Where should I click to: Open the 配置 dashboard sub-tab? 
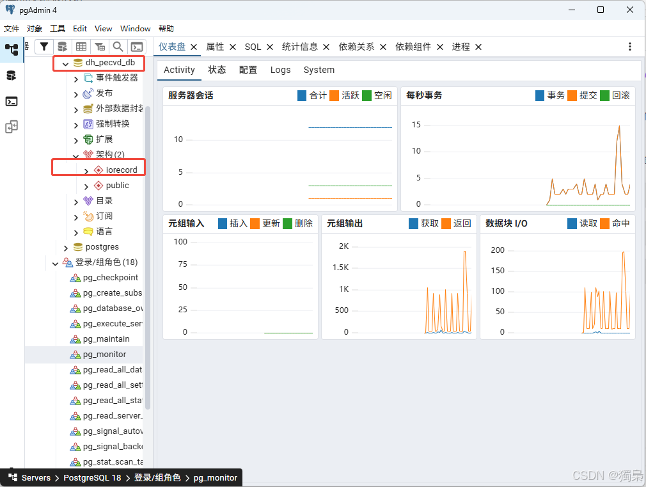coord(248,70)
